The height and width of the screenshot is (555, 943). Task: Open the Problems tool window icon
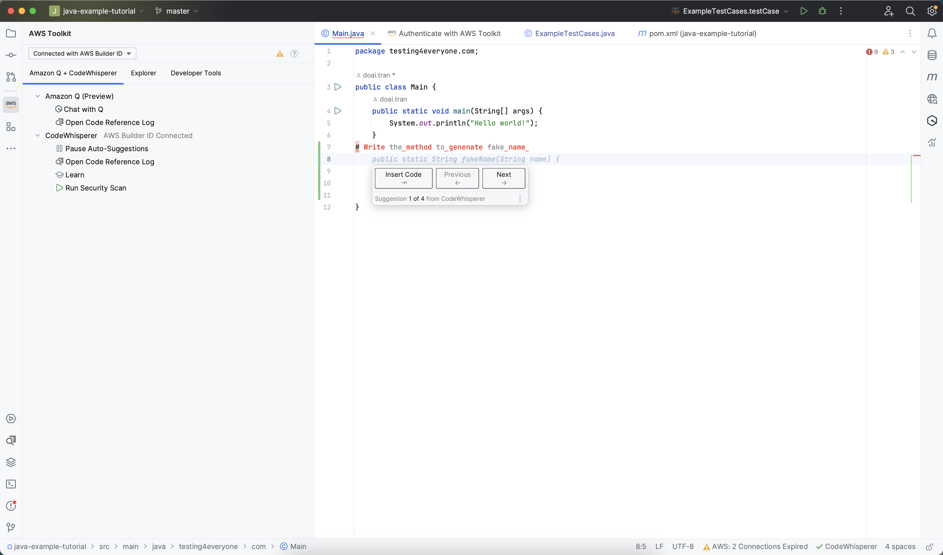coord(11,506)
